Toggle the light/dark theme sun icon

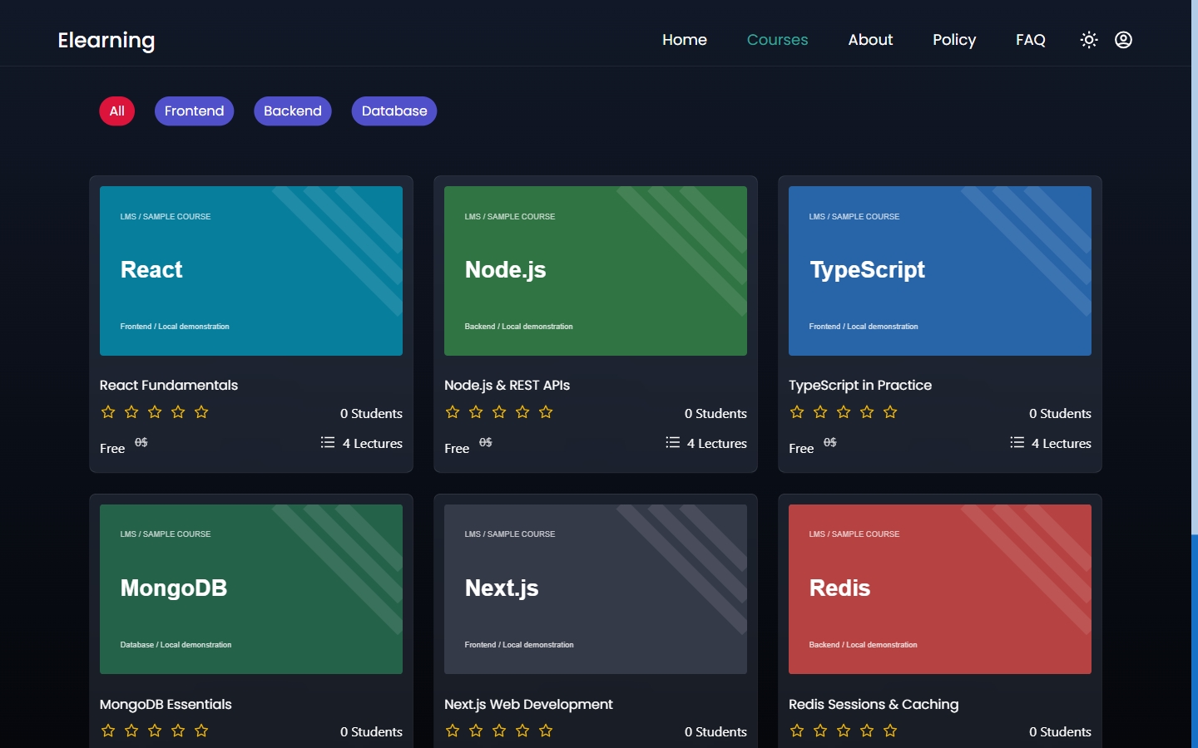[x=1089, y=40]
